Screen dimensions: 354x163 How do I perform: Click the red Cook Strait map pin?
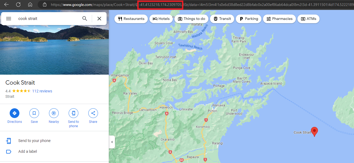[x=314, y=132]
